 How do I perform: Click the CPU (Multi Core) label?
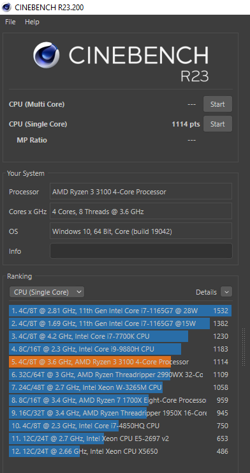point(37,104)
